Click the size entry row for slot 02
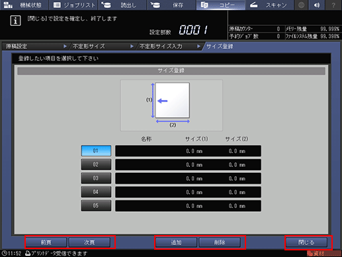Image resolution: width=342 pixels, height=257 pixels. (x=188, y=165)
